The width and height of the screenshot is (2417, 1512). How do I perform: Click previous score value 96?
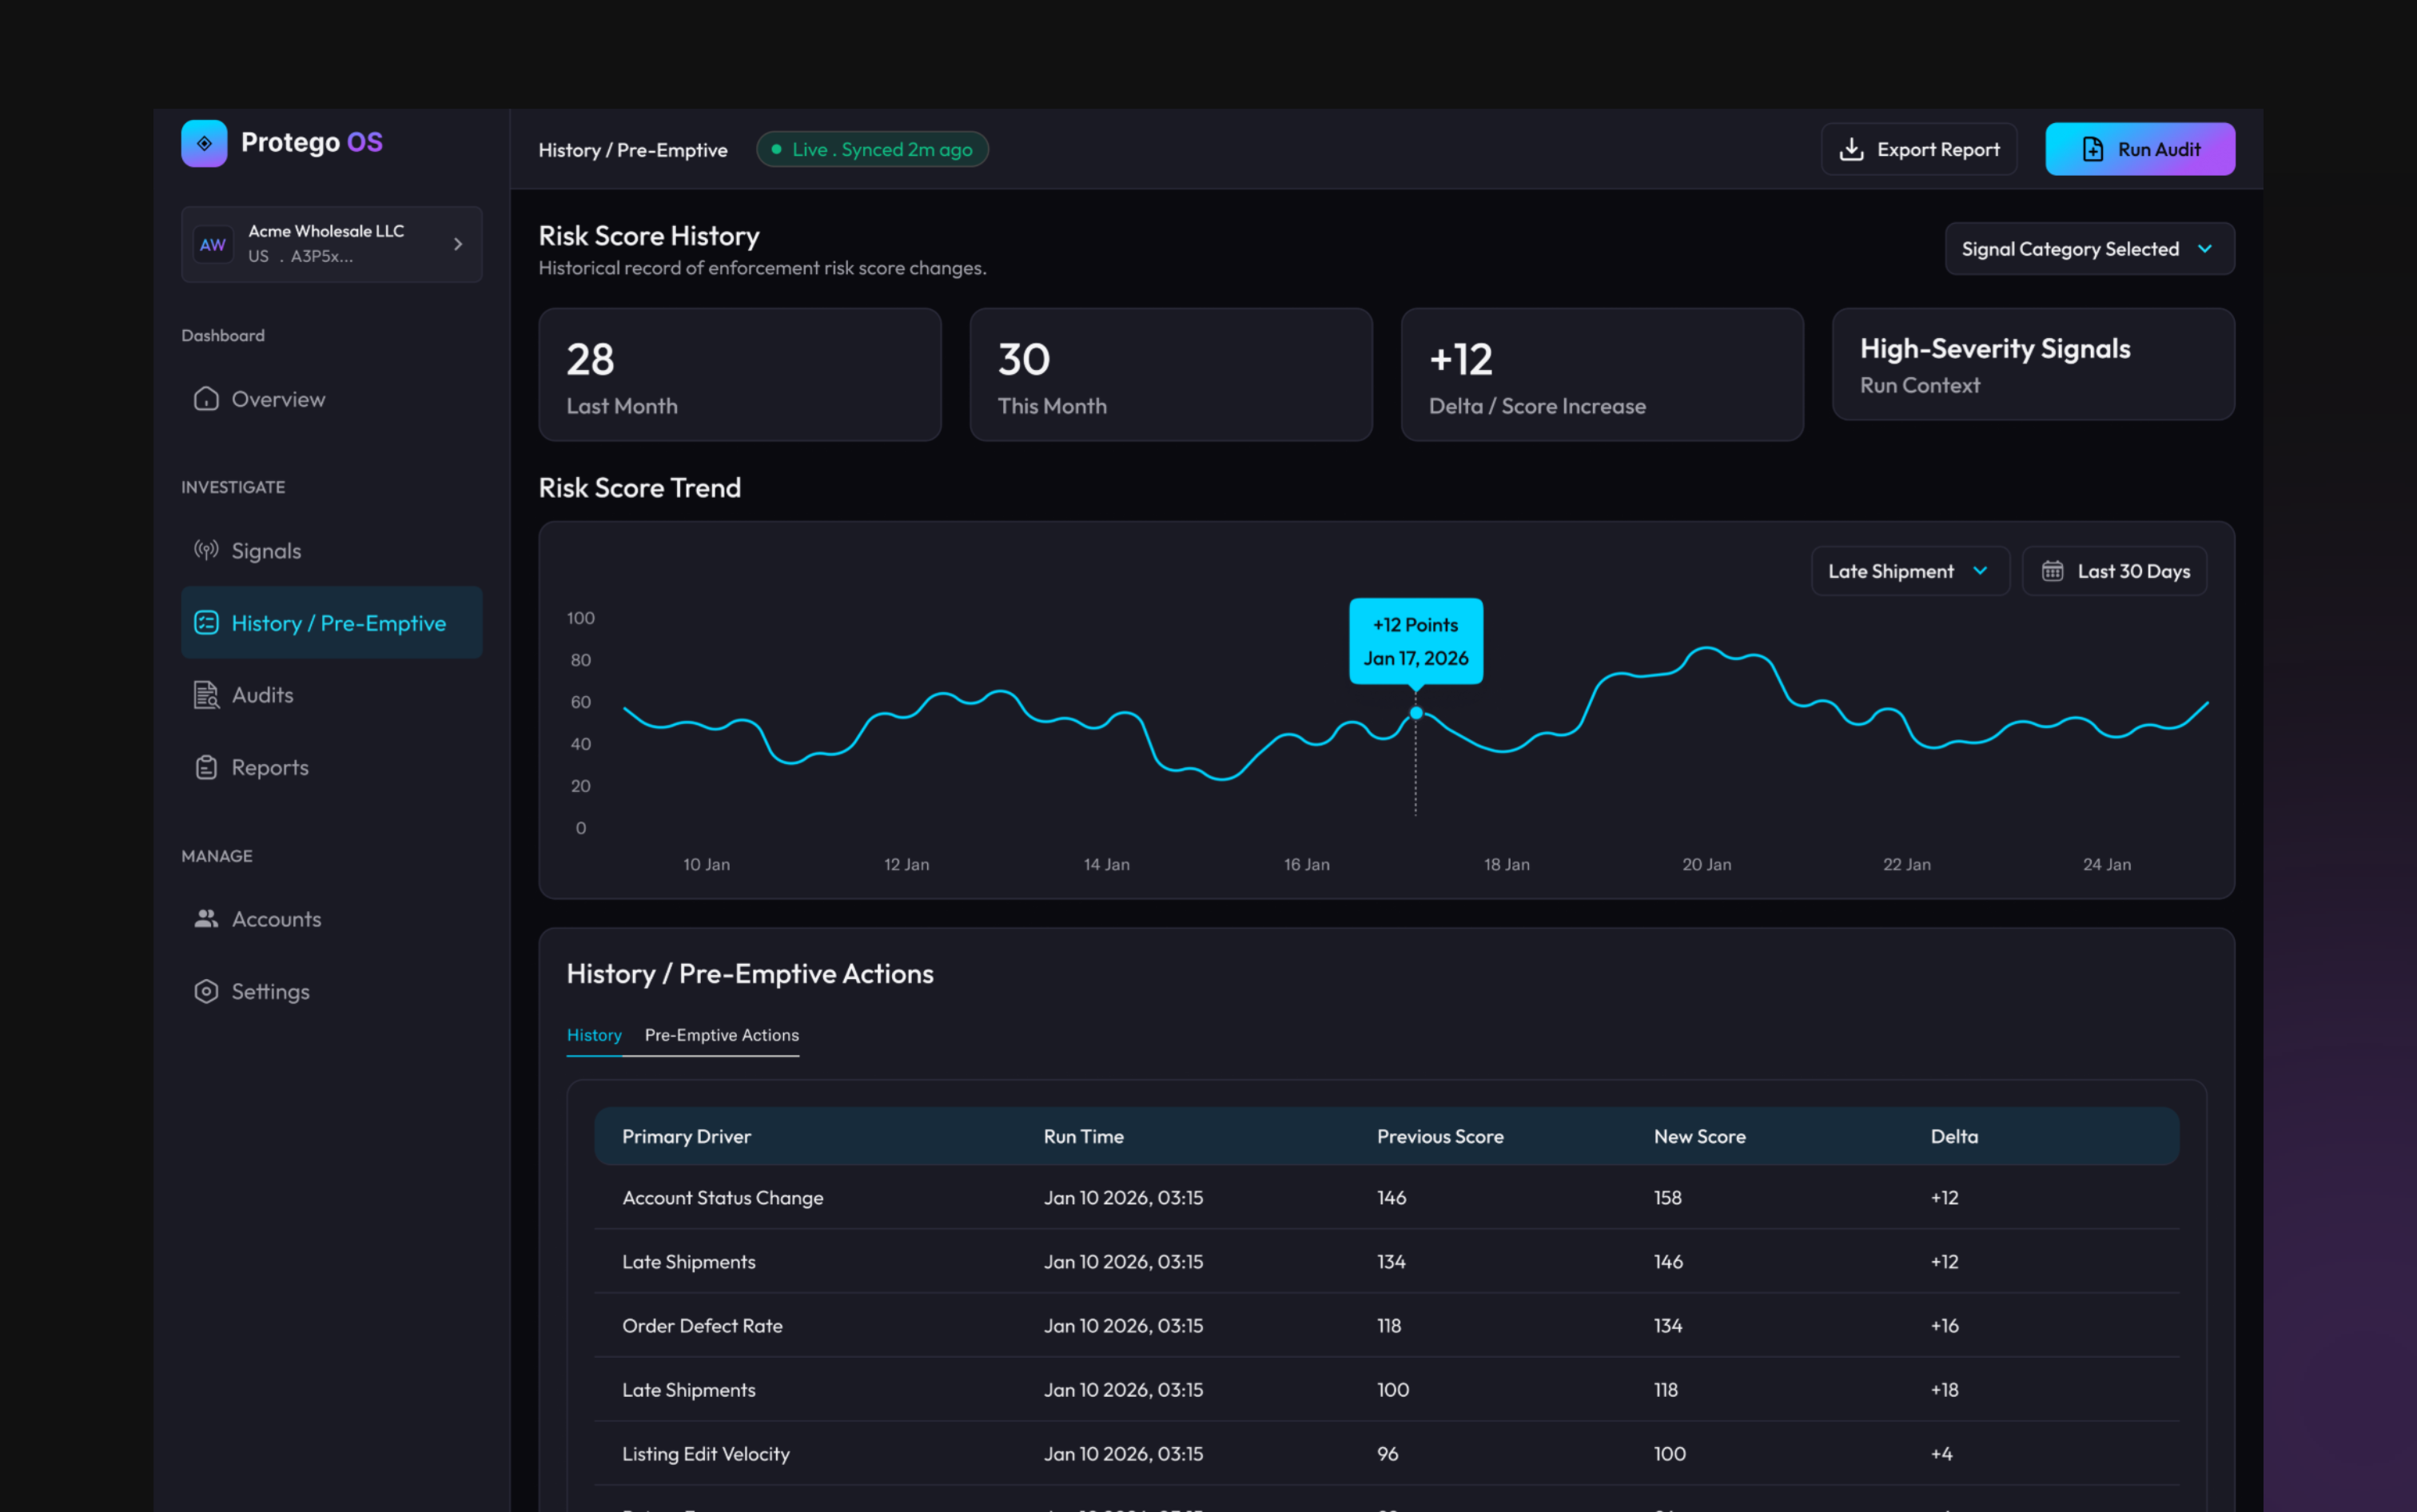(x=1388, y=1454)
